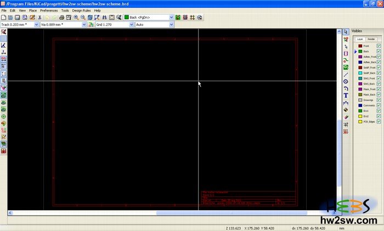This screenshot has height=231, width=384.
Task: Select the Delete items eraser tool
Action: click(346, 117)
